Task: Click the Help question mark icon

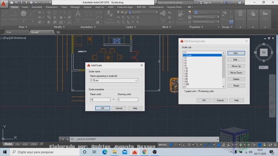Action: coord(240,3)
